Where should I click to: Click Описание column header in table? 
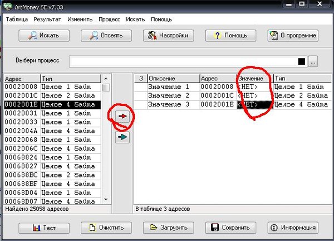click(x=174, y=79)
